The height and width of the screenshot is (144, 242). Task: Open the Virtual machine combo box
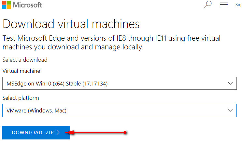(x=119, y=84)
